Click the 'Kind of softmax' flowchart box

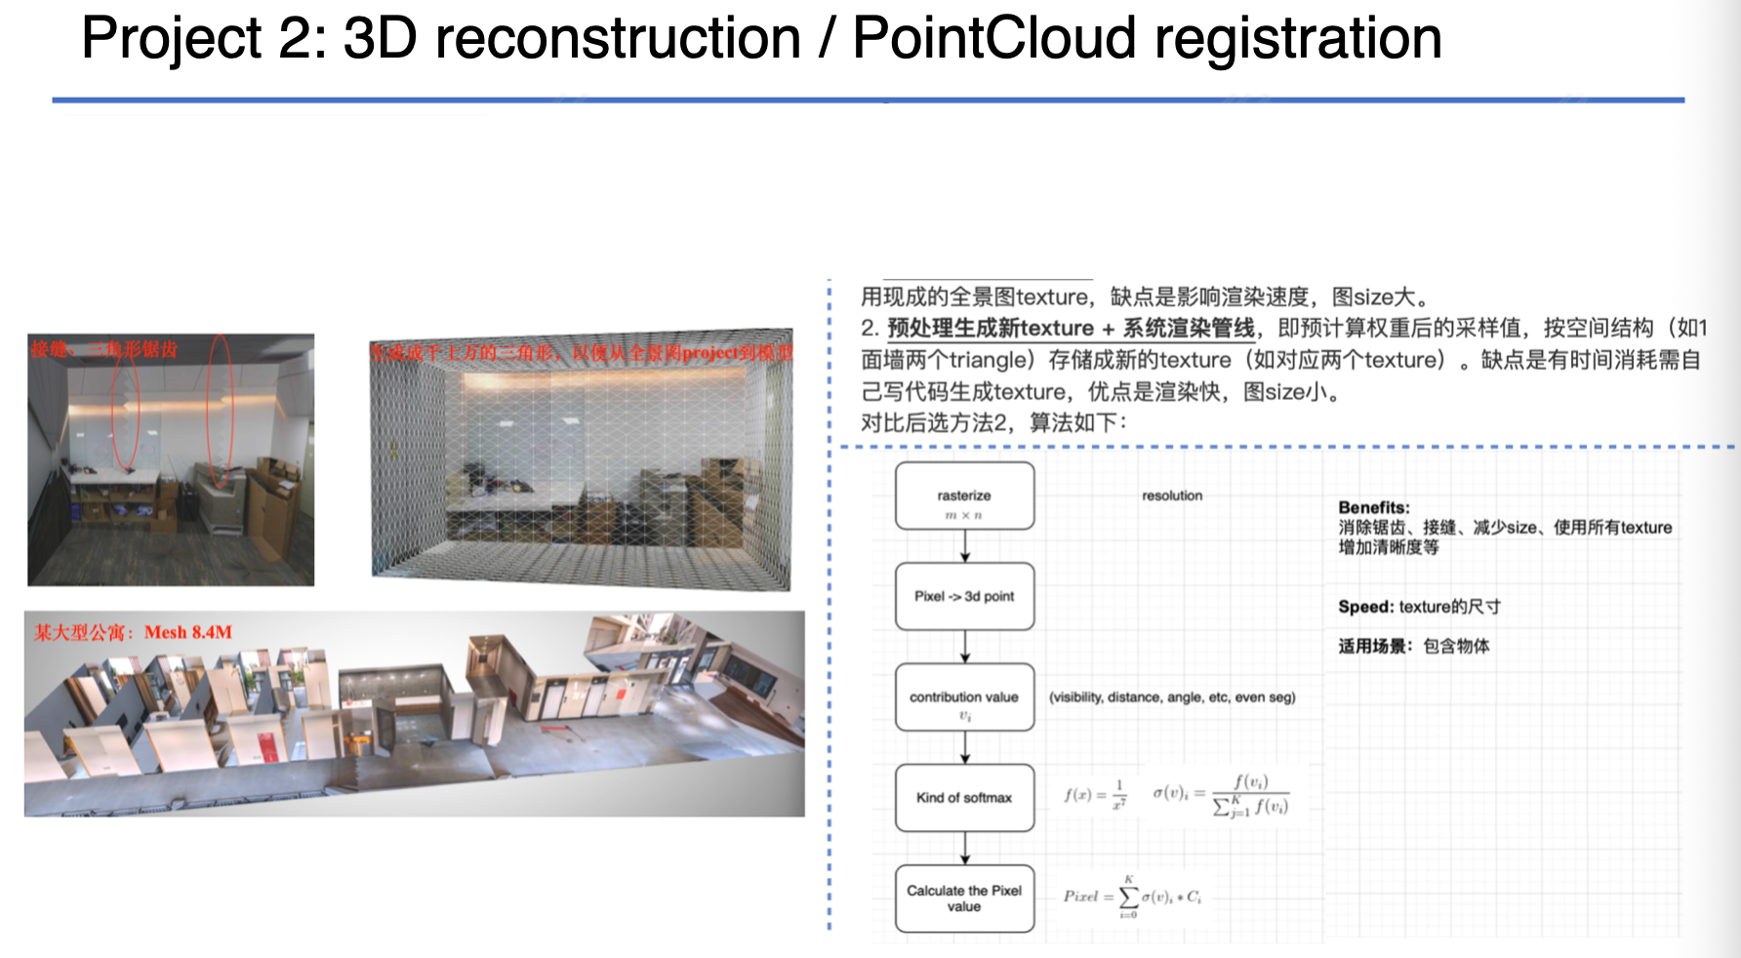(964, 798)
